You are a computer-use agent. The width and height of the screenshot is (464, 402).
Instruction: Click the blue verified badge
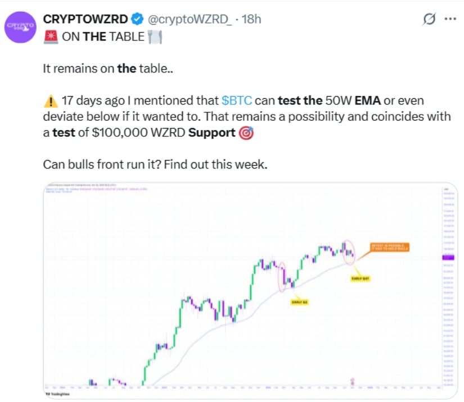(x=137, y=19)
